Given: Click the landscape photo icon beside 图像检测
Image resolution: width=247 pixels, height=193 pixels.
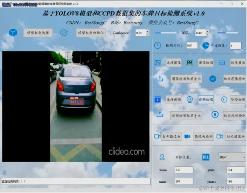Looking at the screenshot, I should point(189,63).
